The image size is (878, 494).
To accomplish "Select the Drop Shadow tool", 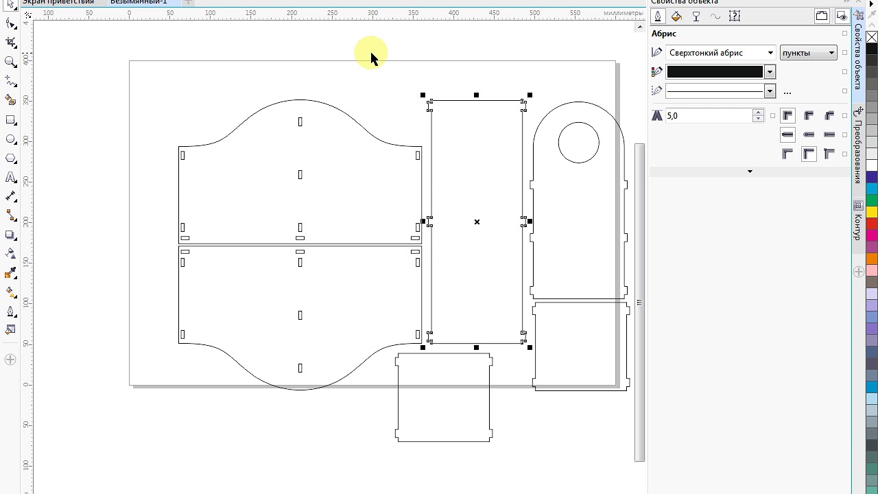I will point(10,235).
